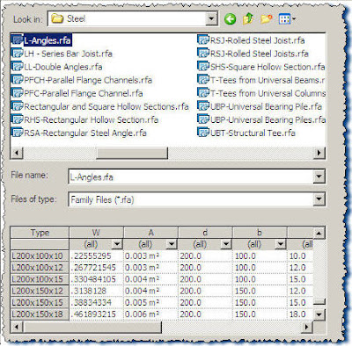
Task: Select PFC-Parallel Flange Channel.rfa in list
Action: [77, 93]
